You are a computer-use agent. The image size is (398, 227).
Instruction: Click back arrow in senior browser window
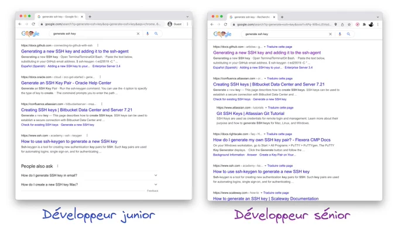click(x=212, y=25)
